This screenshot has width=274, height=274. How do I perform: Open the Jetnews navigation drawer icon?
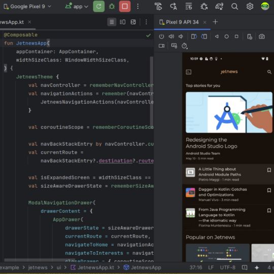coord(189,72)
